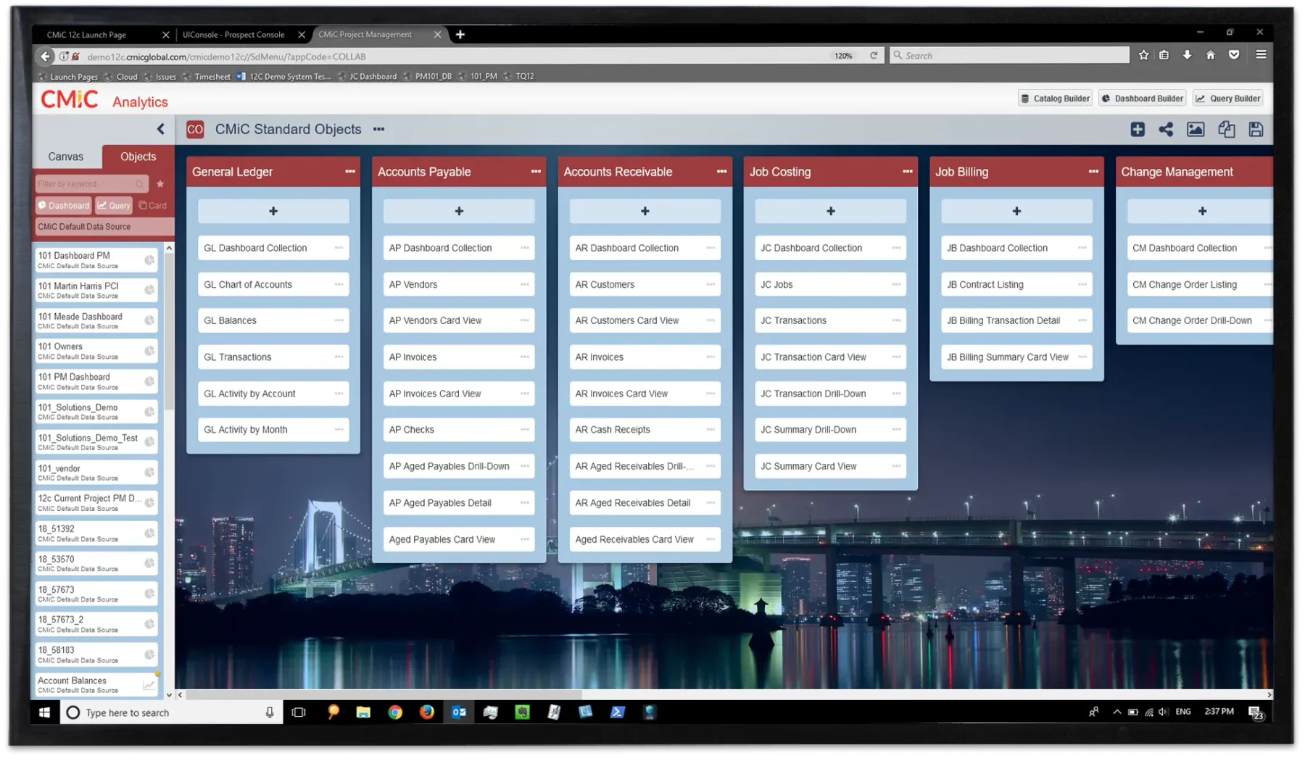Open the JC Dashboard bookmark
Screen dimensions: 1305x761
click(367, 77)
